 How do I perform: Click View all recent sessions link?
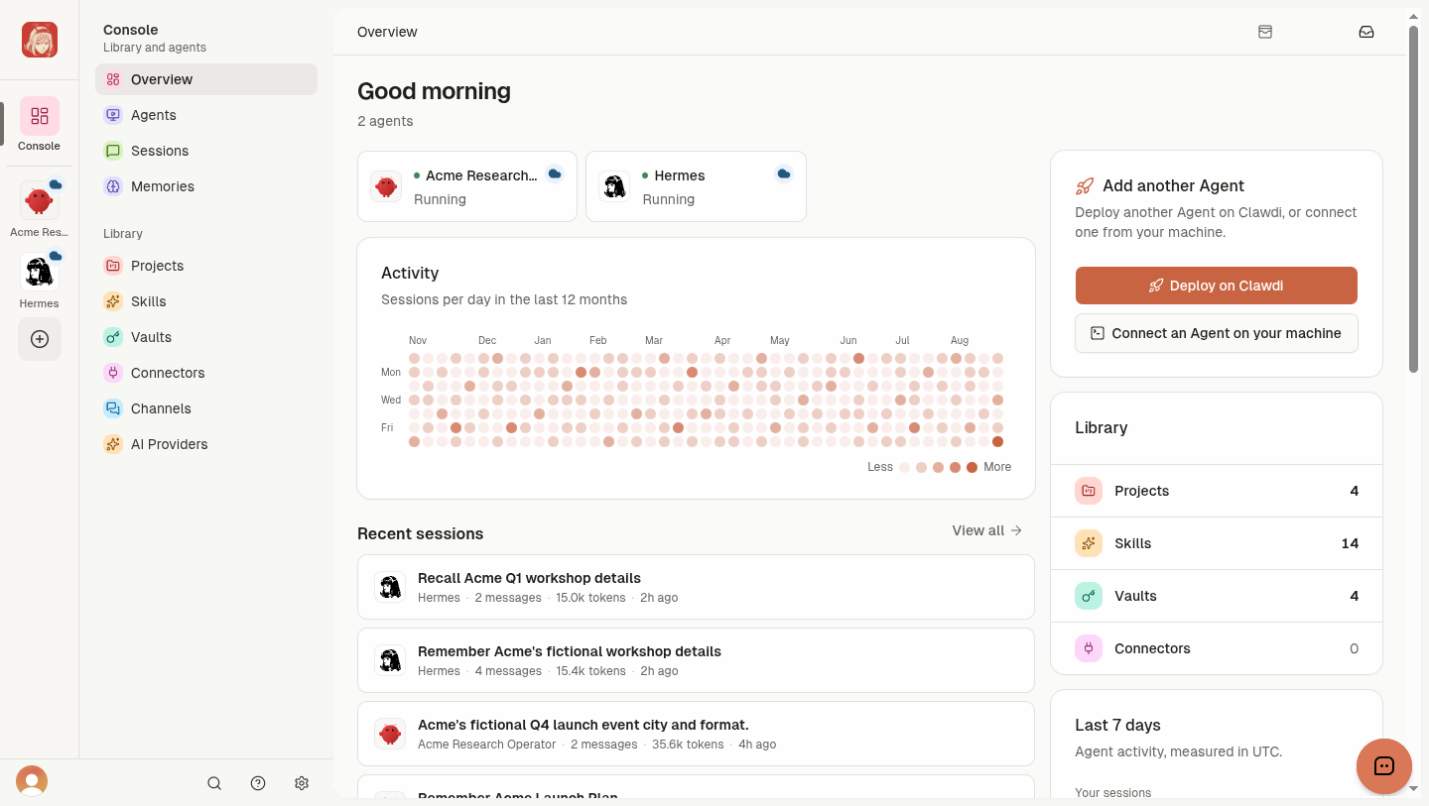click(986, 530)
